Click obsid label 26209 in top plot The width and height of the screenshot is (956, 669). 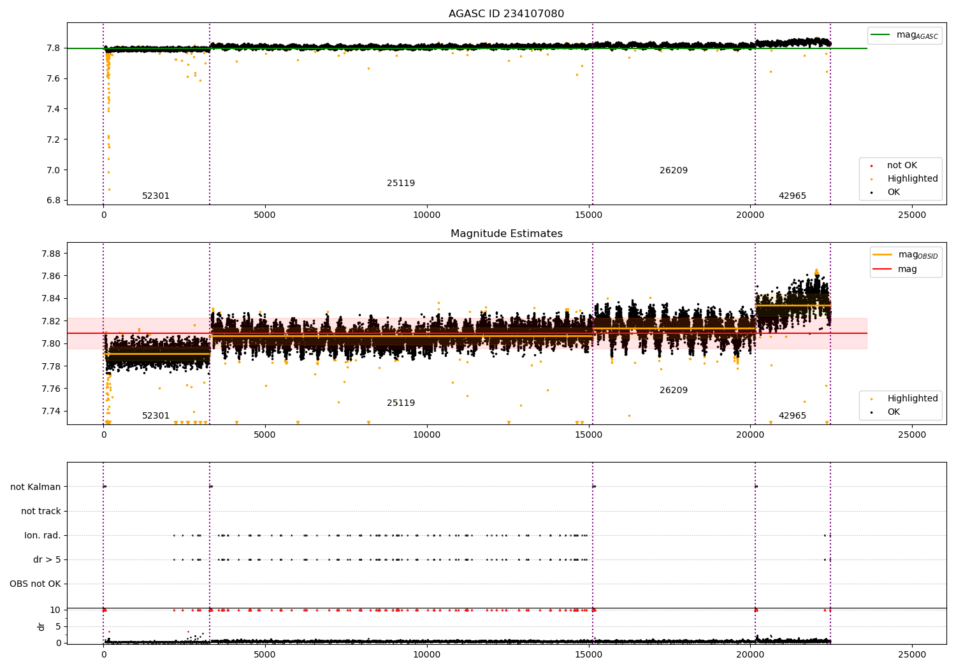click(x=674, y=171)
